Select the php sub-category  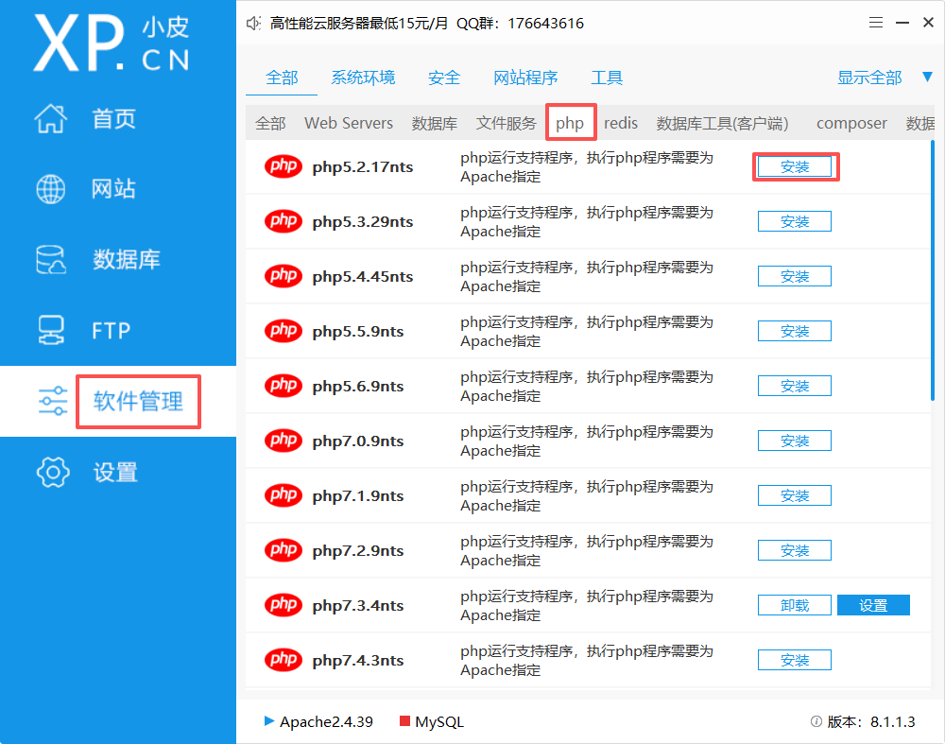[x=570, y=124]
